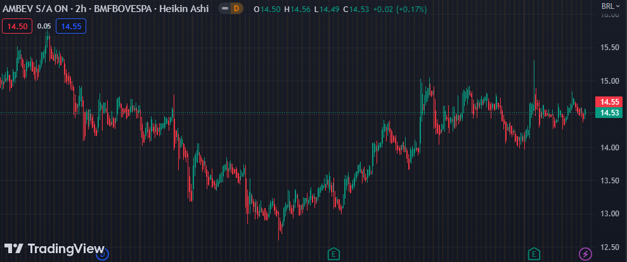The width and height of the screenshot is (627, 262).
Task: Click the first green E earnings marker
Action: pos(333,253)
